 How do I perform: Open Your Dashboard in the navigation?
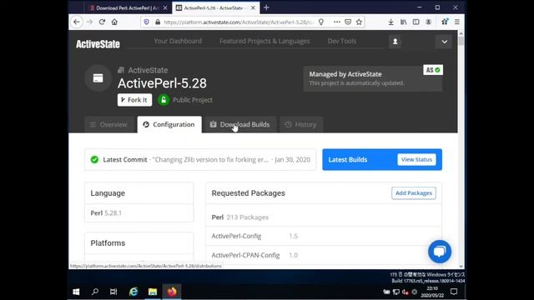178,41
